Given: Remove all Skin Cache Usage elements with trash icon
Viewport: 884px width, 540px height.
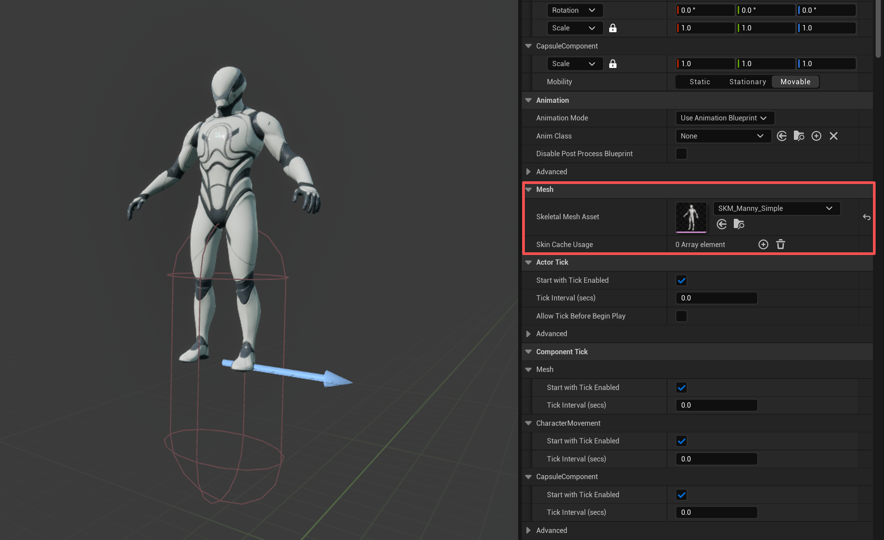Looking at the screenshot, I should coord(781,244).
